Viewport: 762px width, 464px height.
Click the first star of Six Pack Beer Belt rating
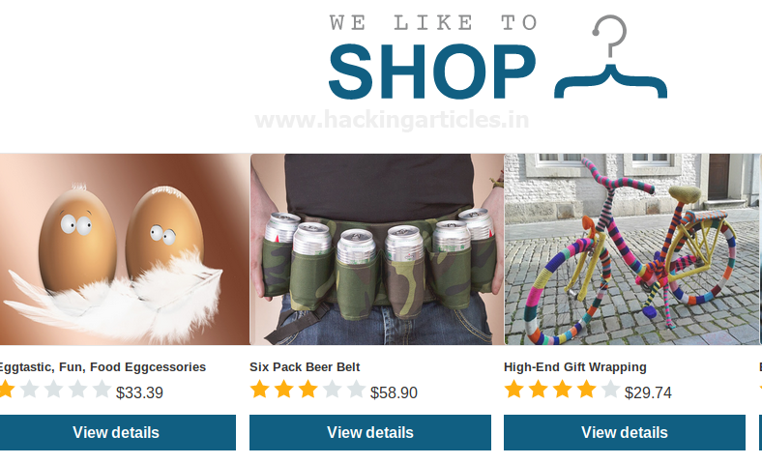(x=259, y=390)
